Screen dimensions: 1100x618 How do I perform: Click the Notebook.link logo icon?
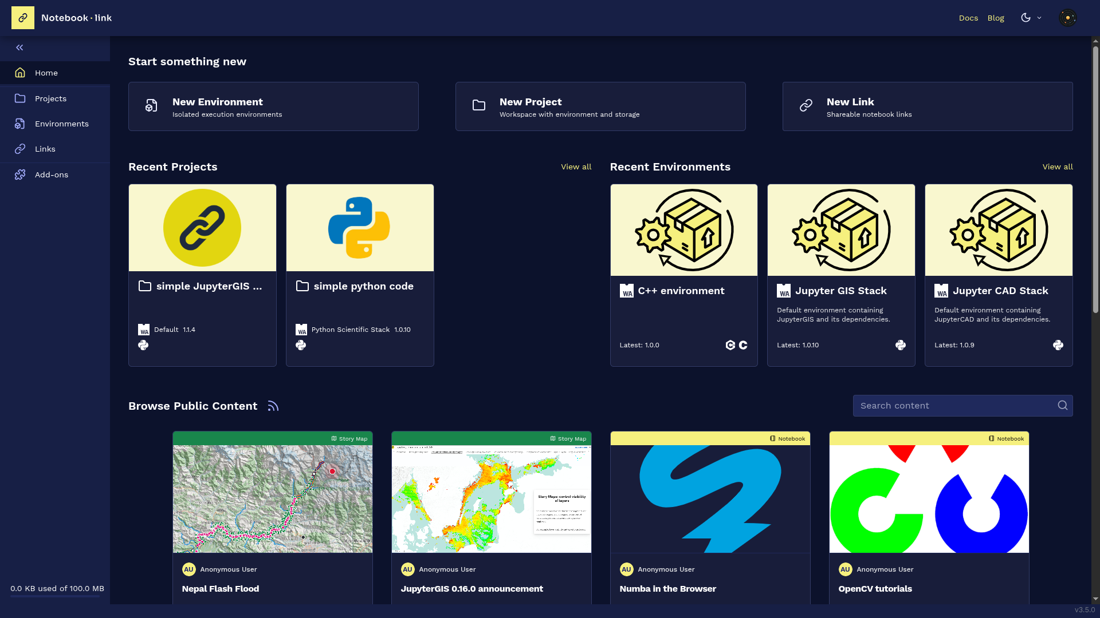click(x=23, y=18)
